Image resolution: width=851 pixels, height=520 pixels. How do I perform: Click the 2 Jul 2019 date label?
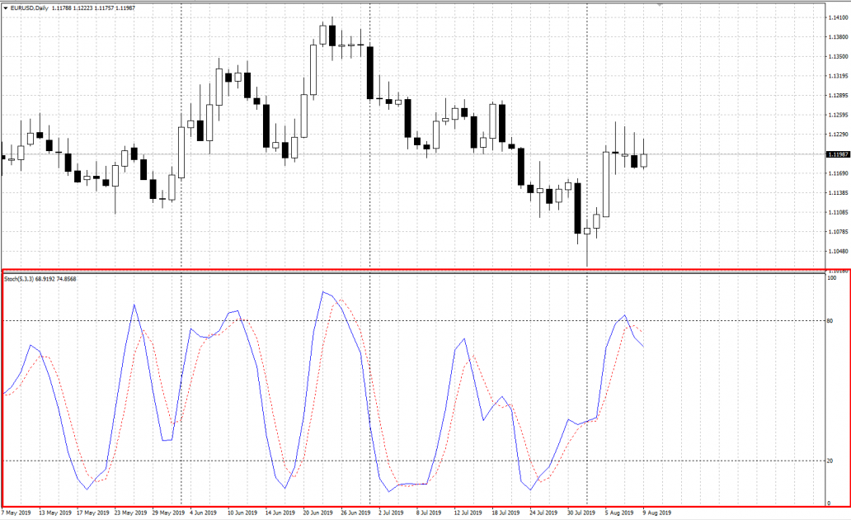click(392, 513)
